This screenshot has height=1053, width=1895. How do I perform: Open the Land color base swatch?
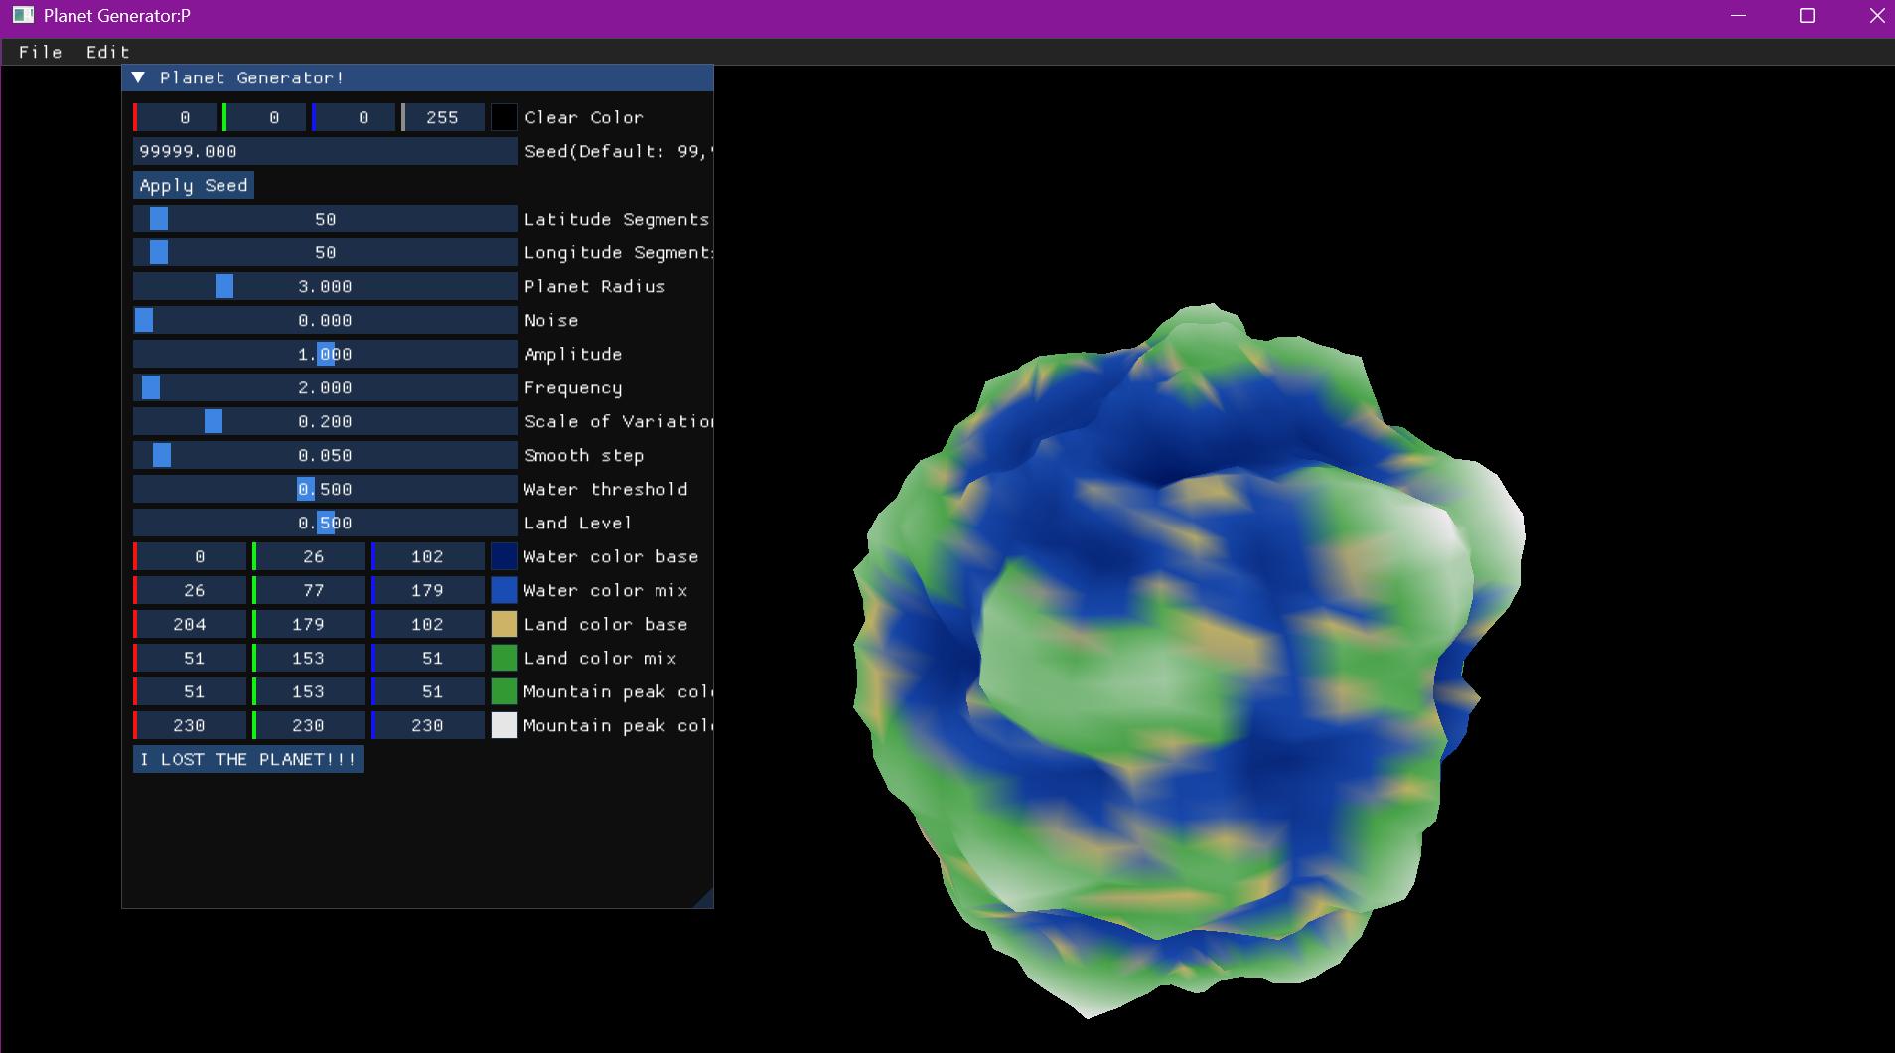click(x=505, y=625)
